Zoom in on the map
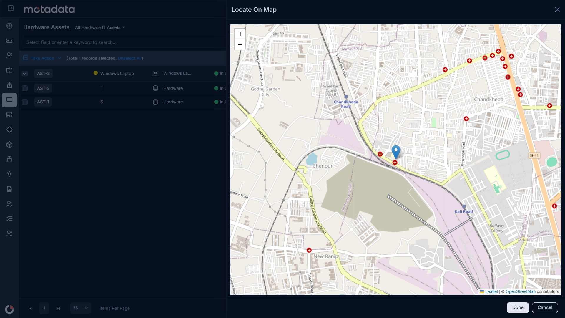This screenshot has height=318, width=565. (x=240, y=34)
